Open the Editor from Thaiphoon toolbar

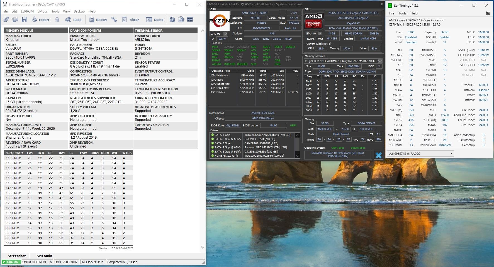point(130,19)
